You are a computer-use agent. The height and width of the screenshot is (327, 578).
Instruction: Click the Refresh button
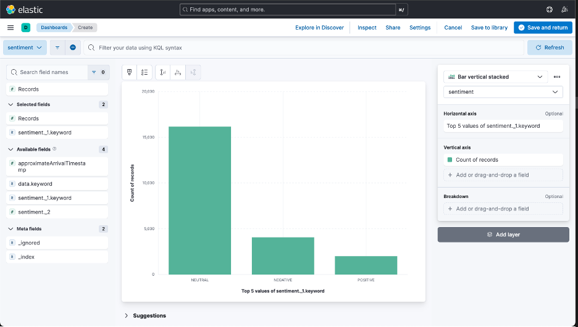coord(550,48)
